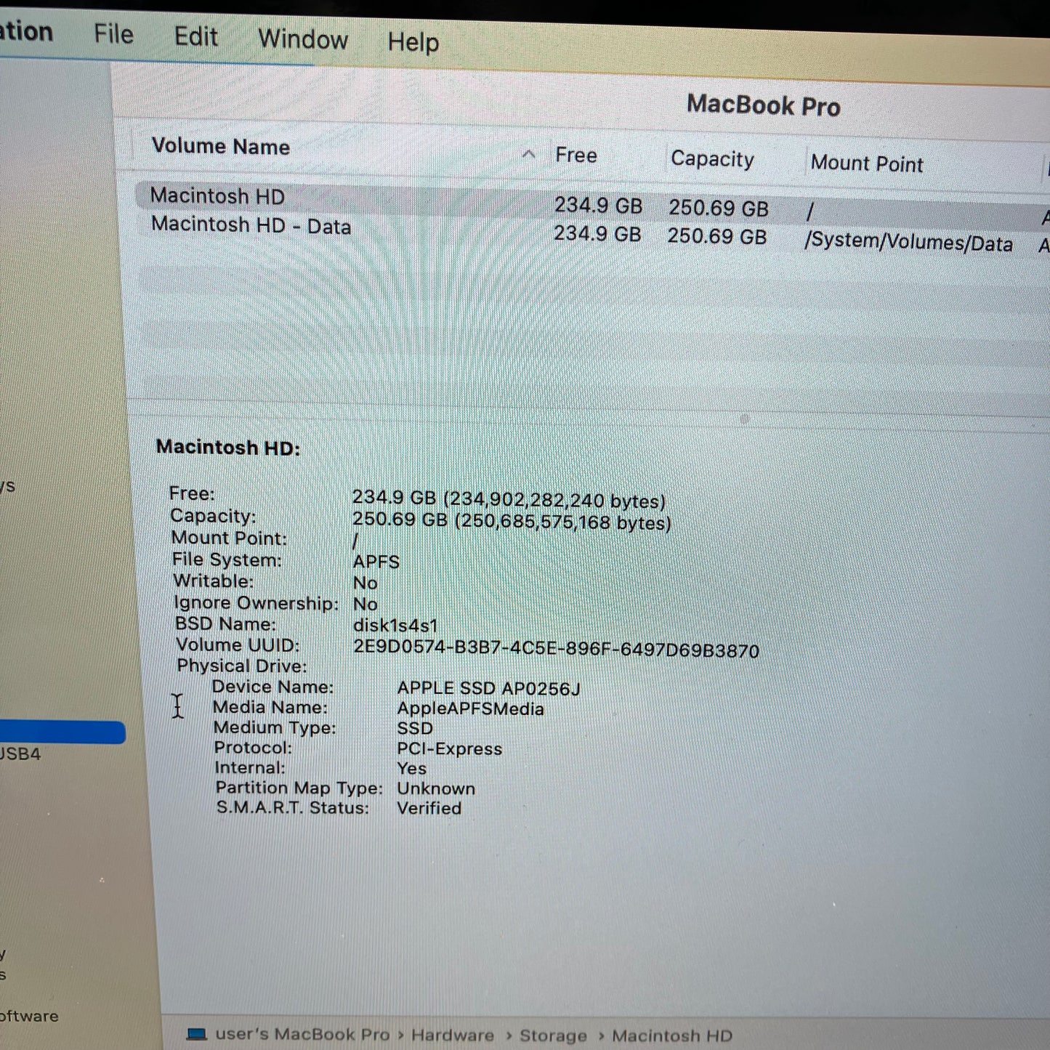The height and width of the screenshot is (1050, 1050).
Task: Click Macintosh HD in the breadcrumb path
Action: coord(670,1035)
